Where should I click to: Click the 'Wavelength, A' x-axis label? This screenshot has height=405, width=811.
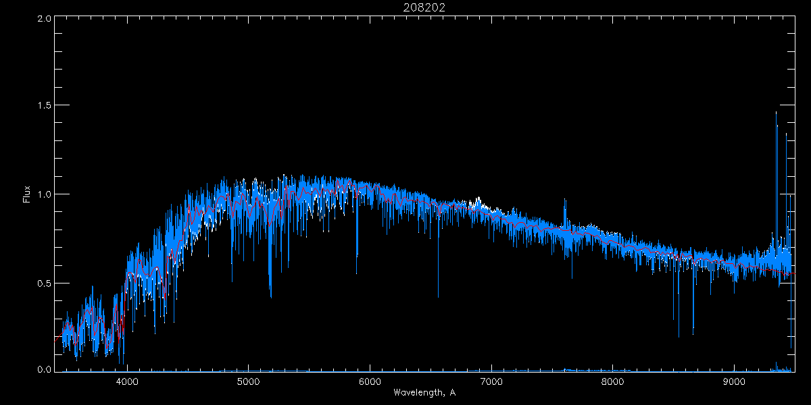click(x=424, y=392)
